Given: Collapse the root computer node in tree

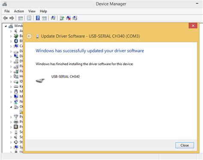Looking at the screenshot, I should pos(6,26).
